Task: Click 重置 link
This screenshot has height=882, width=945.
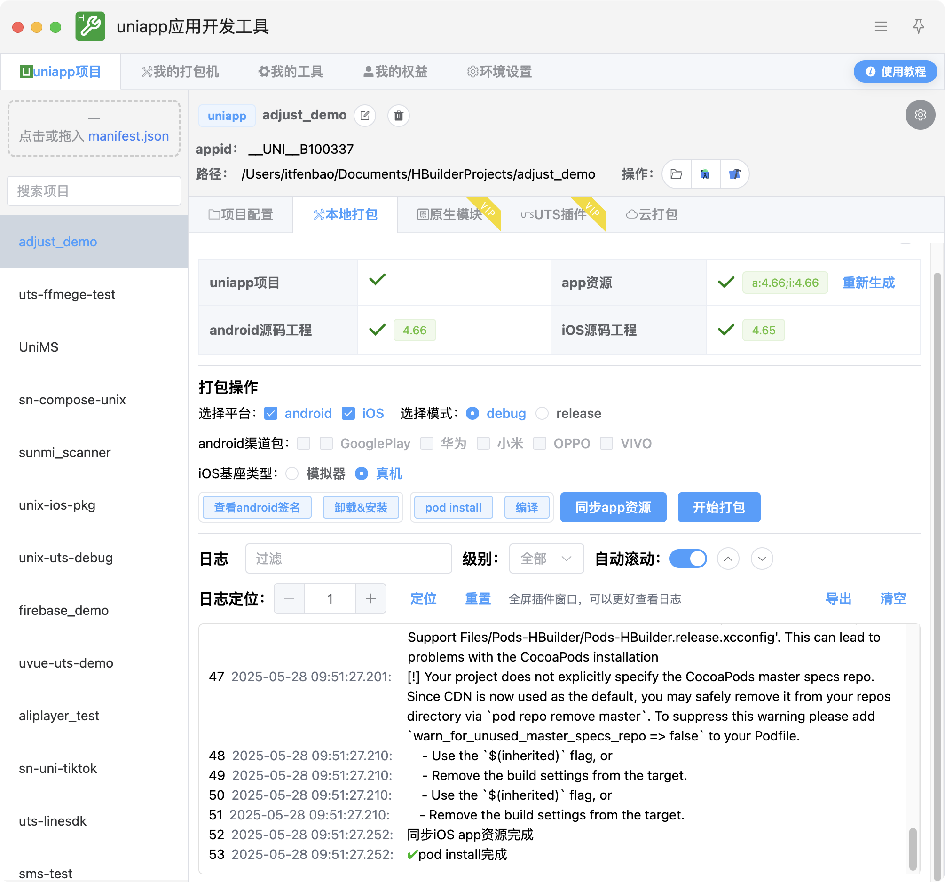Action: pos(477,598)
